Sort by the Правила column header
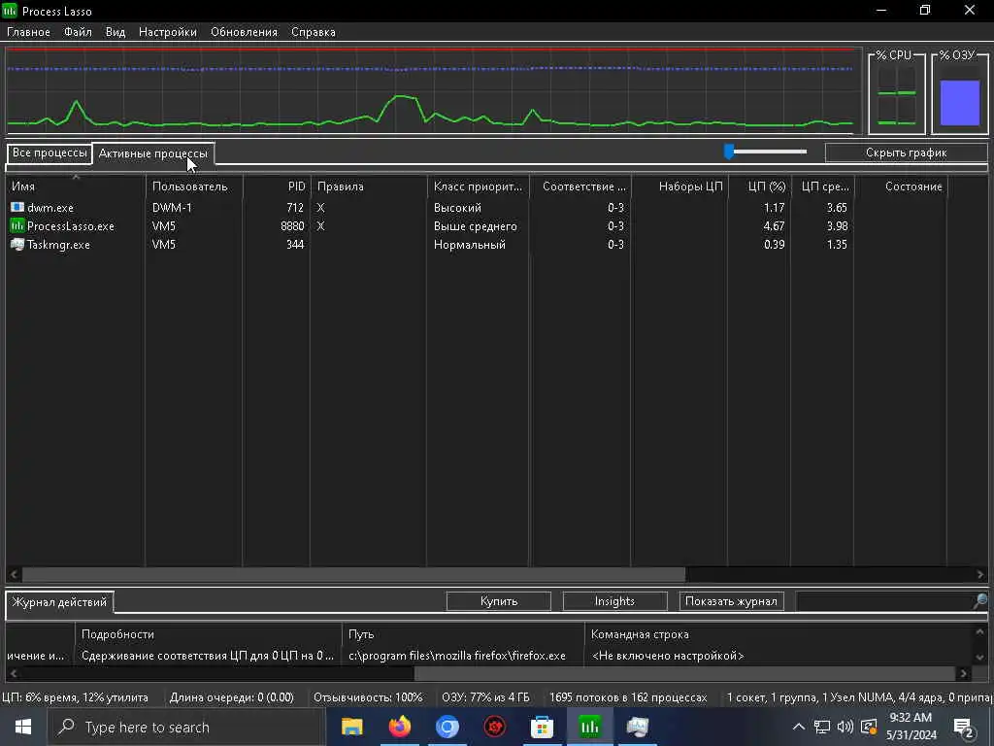Image resolution: width=994 pixels, height=746 pixels. [369, 186]
